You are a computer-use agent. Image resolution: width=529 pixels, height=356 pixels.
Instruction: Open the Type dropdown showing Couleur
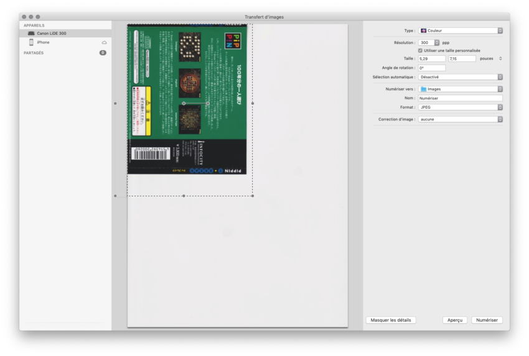click(461, 30)
